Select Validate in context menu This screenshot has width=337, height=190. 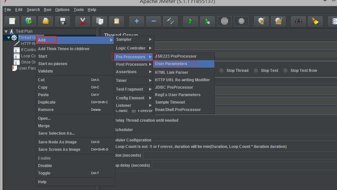75,71
